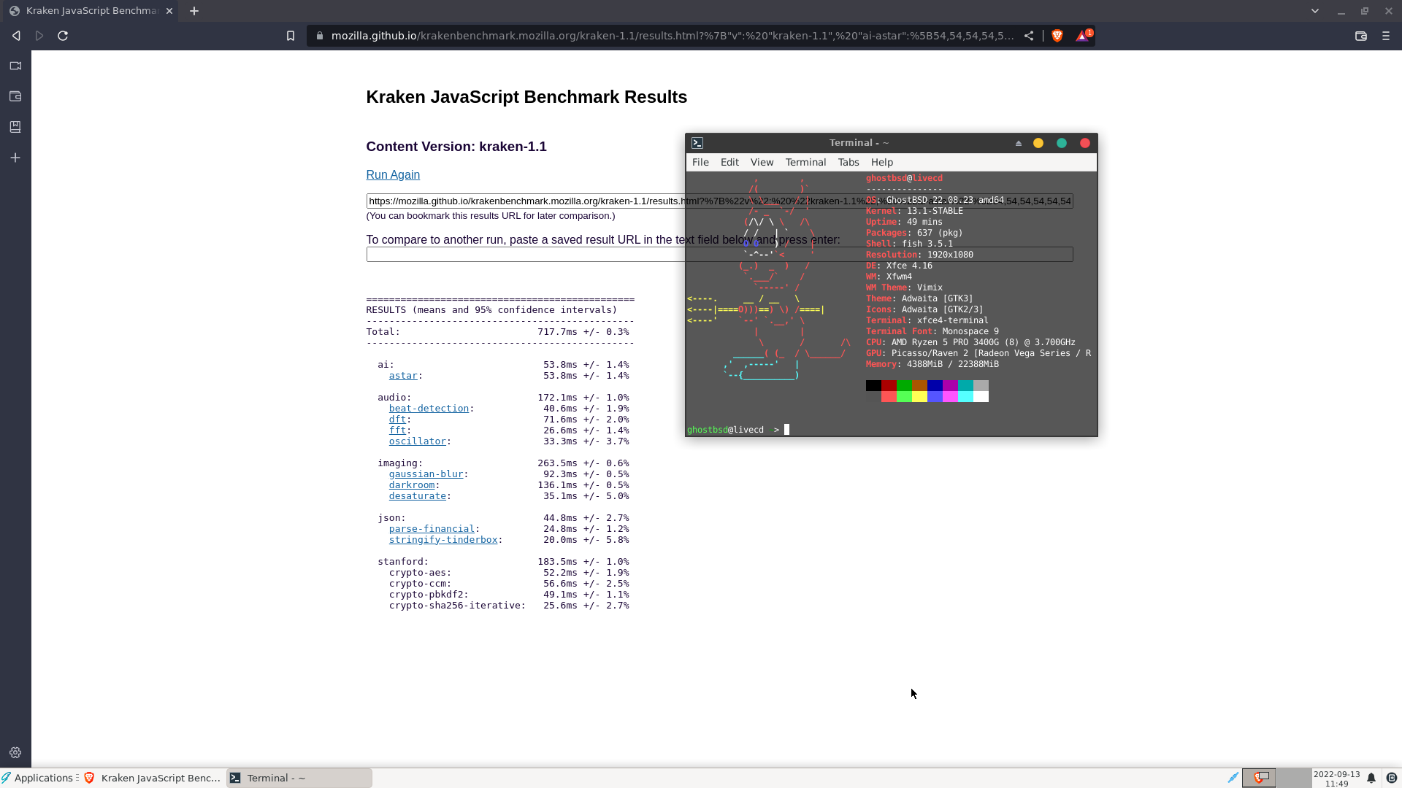This screenshot has width=1402, height=788.
Task: Click the URL in the browser address bar
Action: (672, 36)
